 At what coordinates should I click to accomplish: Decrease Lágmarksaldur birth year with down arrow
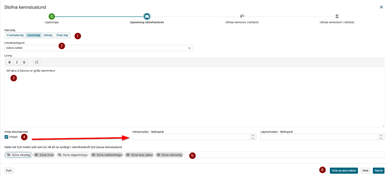pyautogui.click(x=380, y=138)
